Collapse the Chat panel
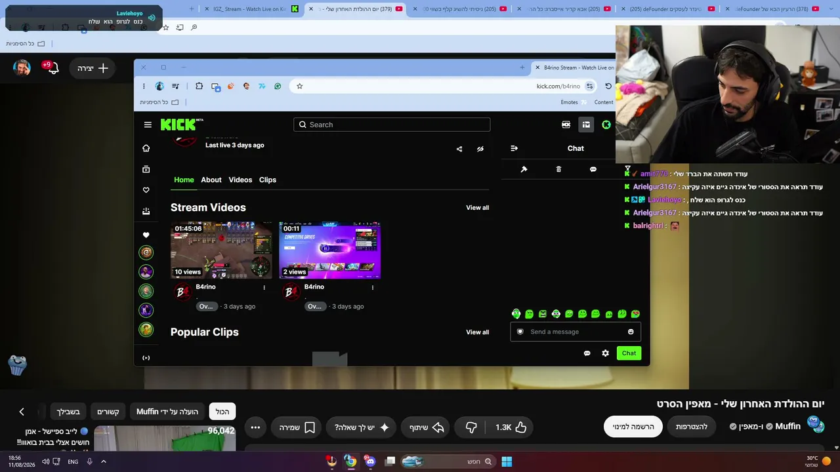840x472 pixels. coord(514,148)
